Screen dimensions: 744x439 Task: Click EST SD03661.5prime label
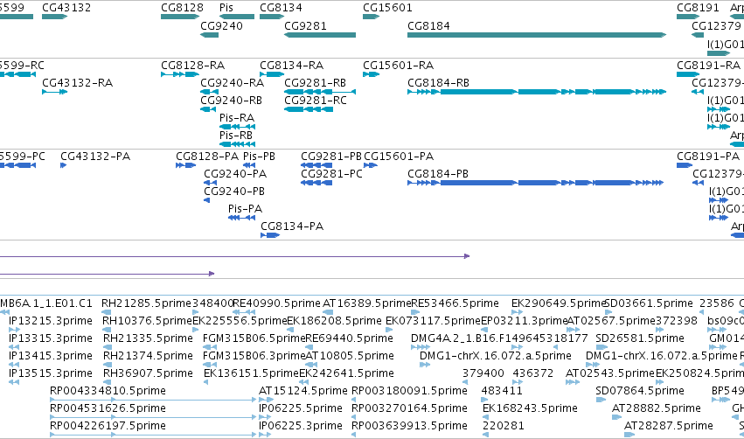(649, 303)
